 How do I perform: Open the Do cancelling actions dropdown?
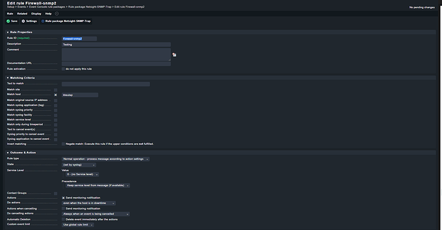pos(95,214)
